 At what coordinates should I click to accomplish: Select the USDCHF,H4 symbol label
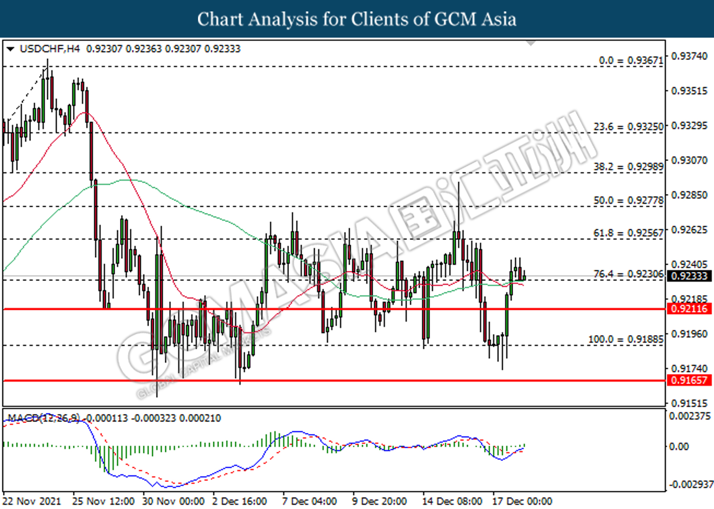click(50, 49)
